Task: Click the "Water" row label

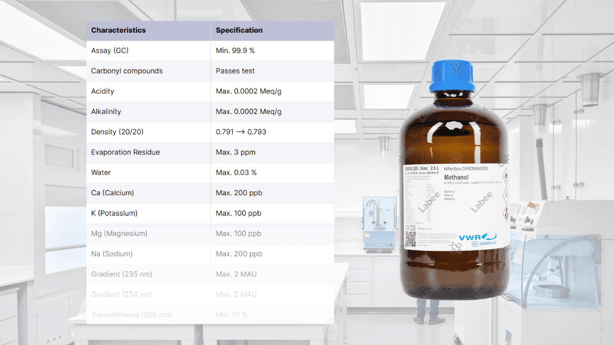Action: coord(101,173)
